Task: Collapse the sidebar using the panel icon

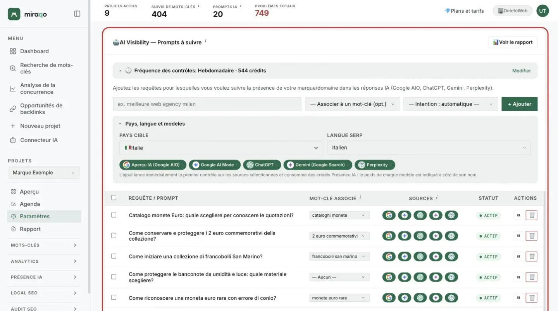Action: (x=77, y=14)
